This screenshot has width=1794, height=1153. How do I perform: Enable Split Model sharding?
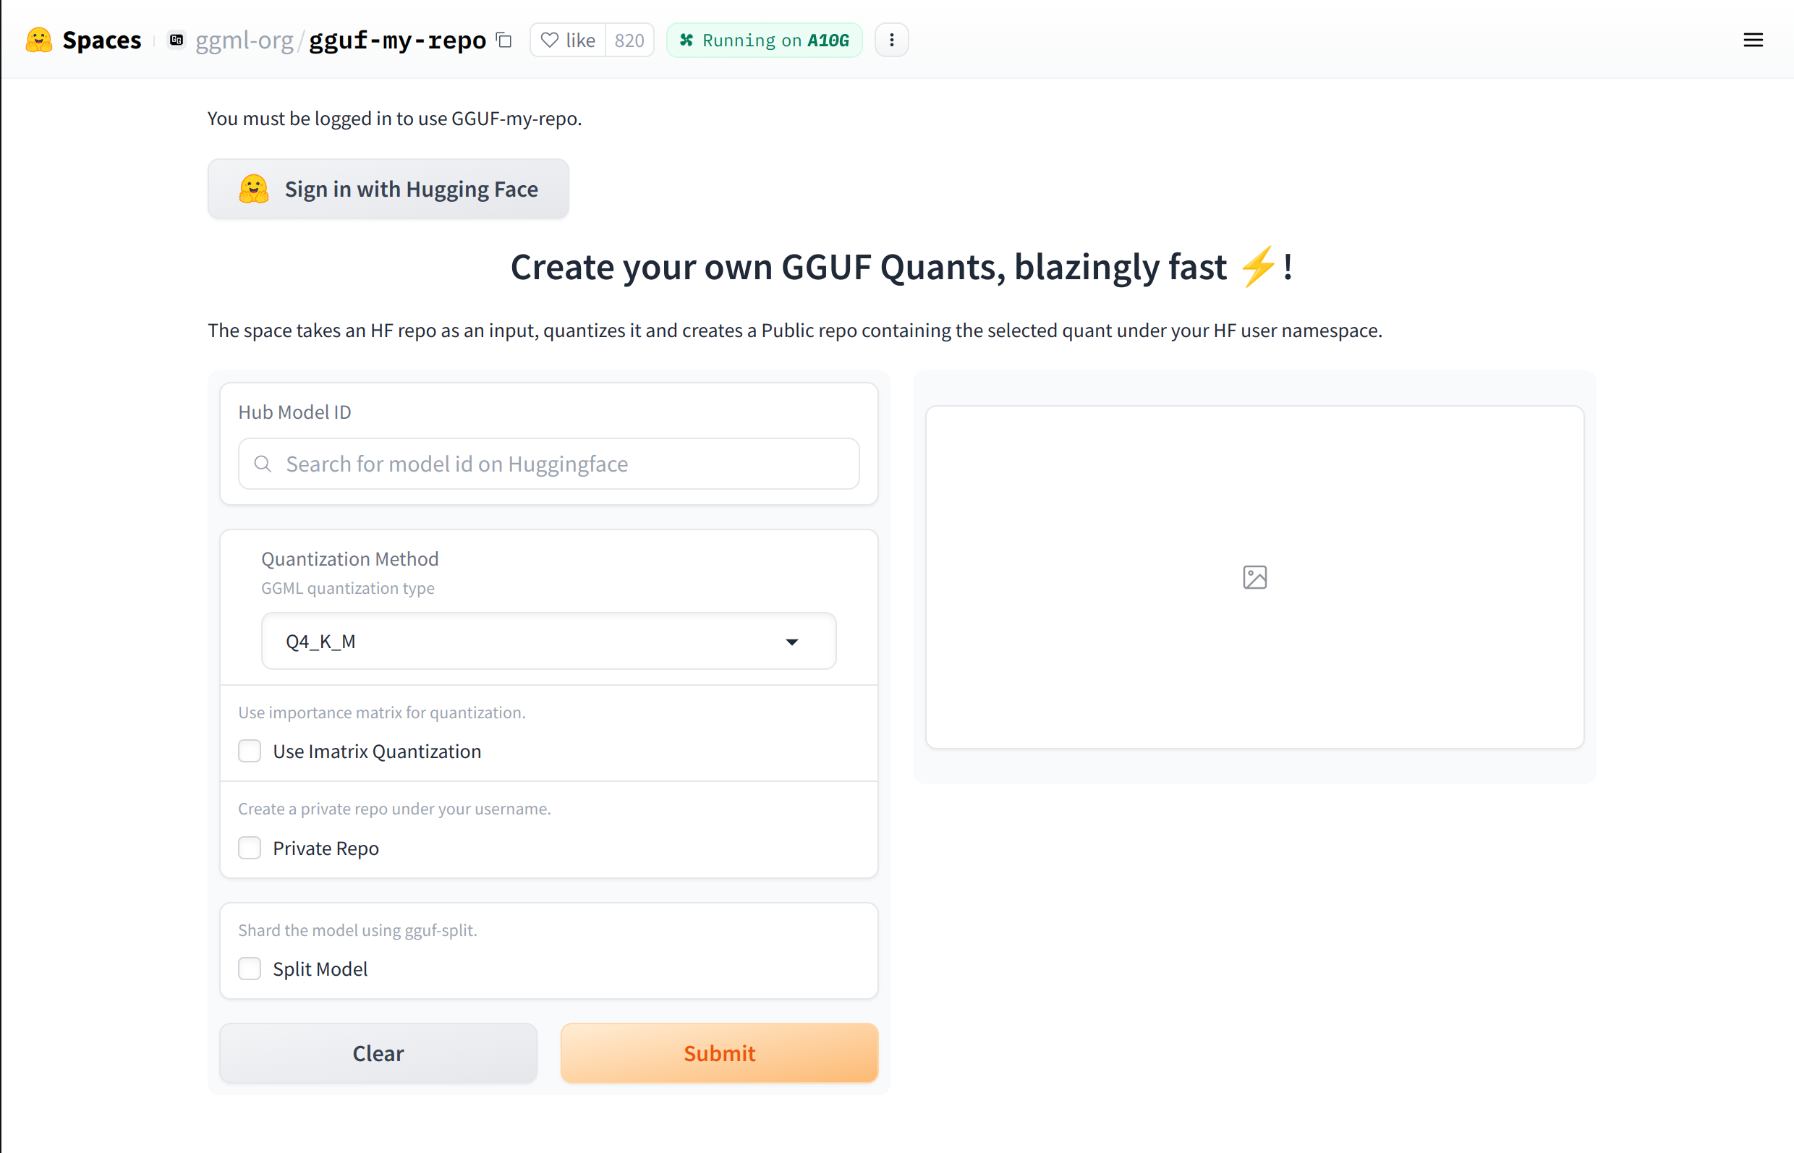point(250,968)
